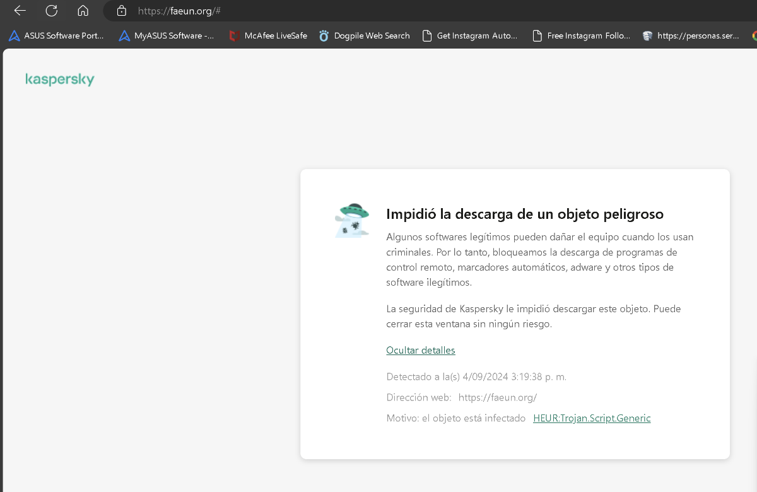
Task: Open the Dogpile Web Search bookmark
Action: point(364,36)
